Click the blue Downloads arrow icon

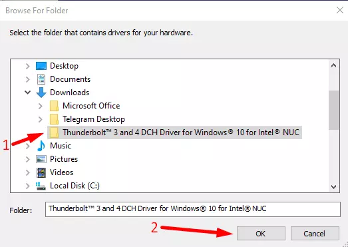(x=41, y=93)
